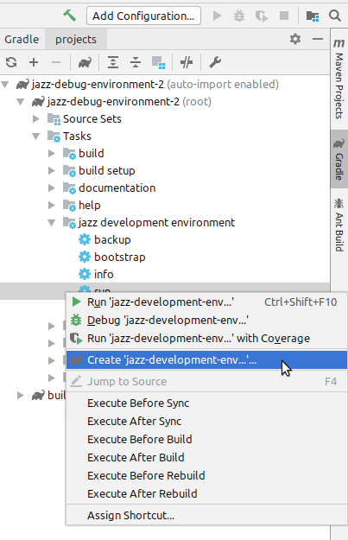Expand the help task group
Viewport: 348px width, 540px height.
51,206
